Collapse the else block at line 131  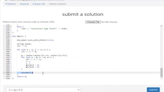tap(11, 27)
